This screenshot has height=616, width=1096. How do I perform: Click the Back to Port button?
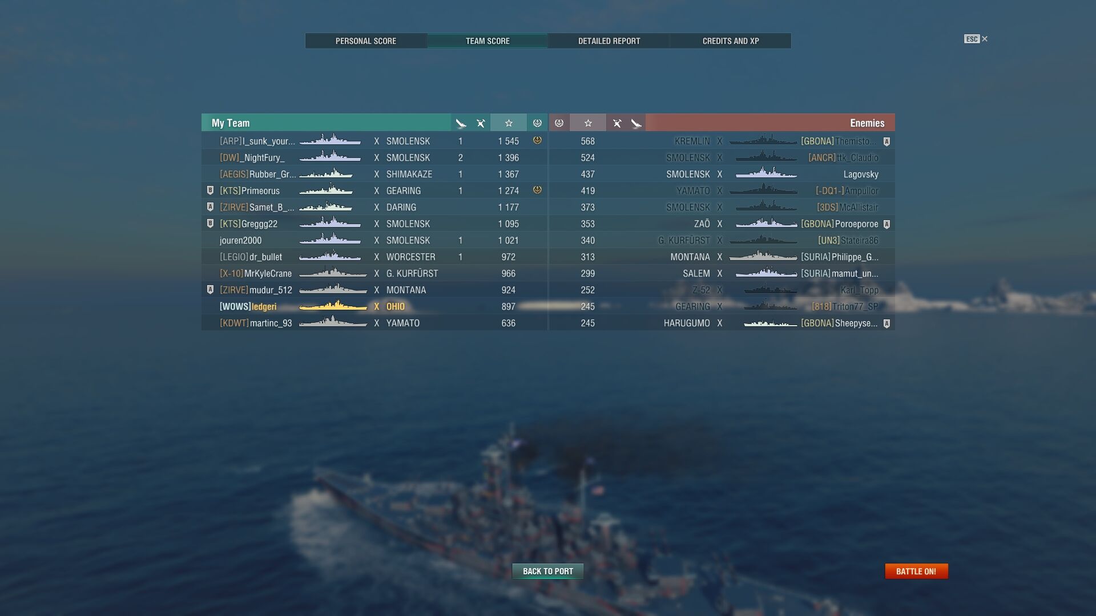pos(548,572)
